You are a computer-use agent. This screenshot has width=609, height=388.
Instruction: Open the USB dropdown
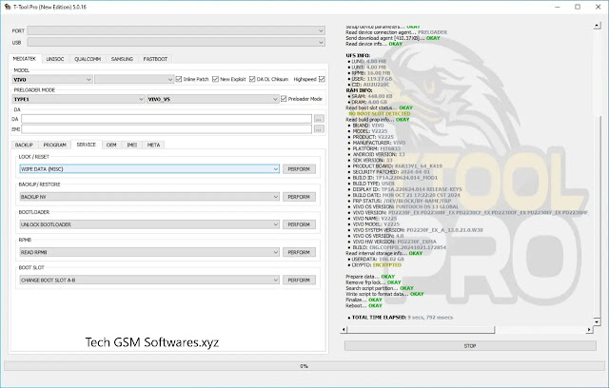click(176, 42)
